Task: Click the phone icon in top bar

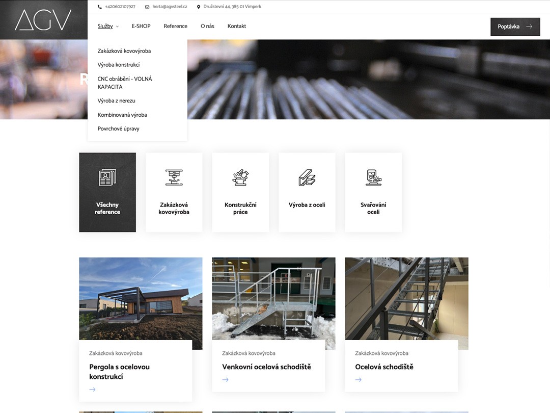Action: 100,7
